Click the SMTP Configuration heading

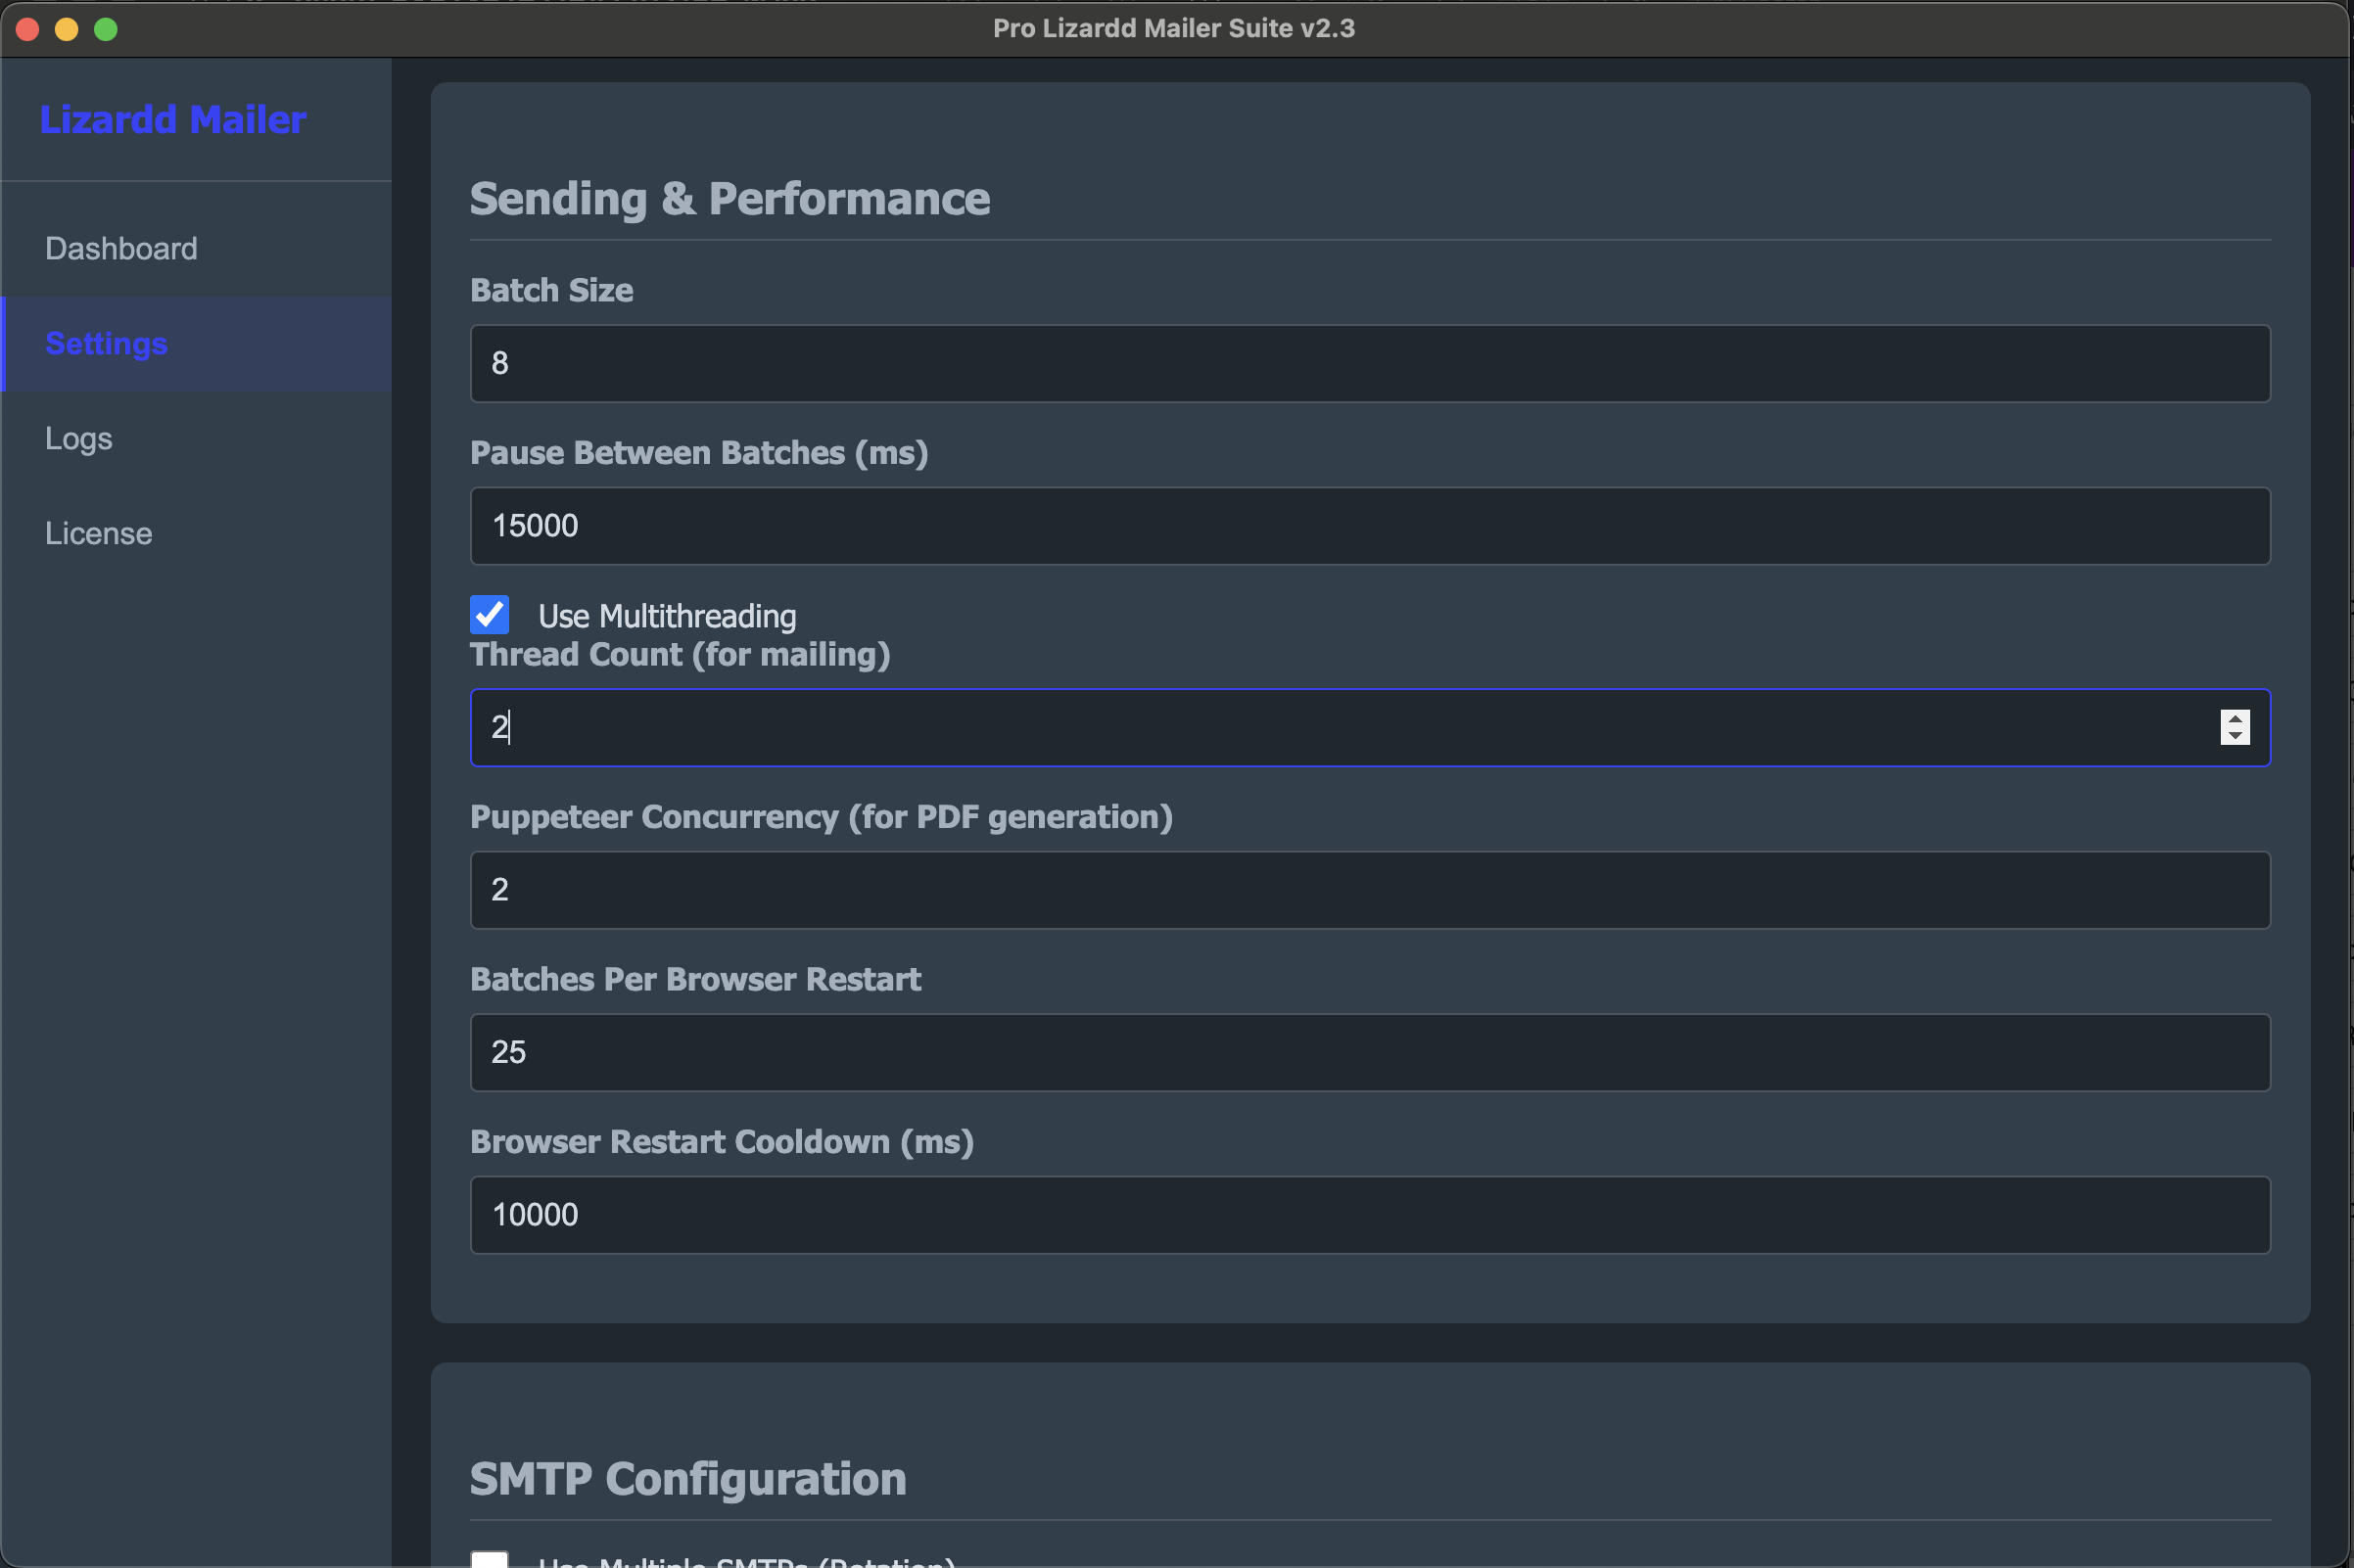tap(687, 1479)
